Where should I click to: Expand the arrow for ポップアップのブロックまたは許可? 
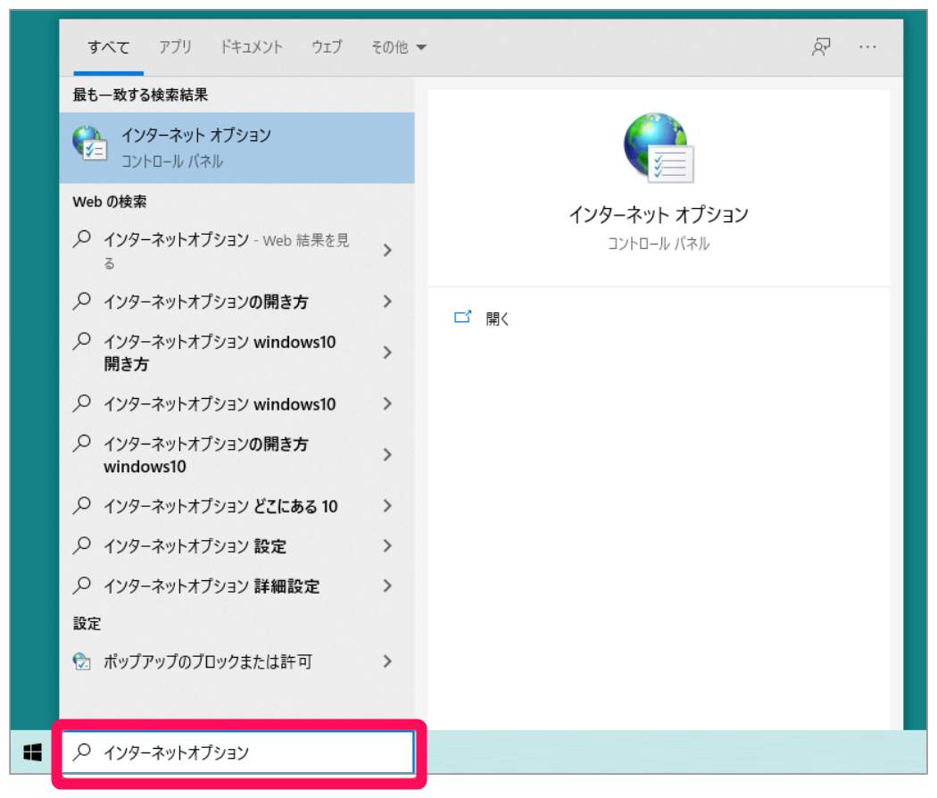pos(387,661)
